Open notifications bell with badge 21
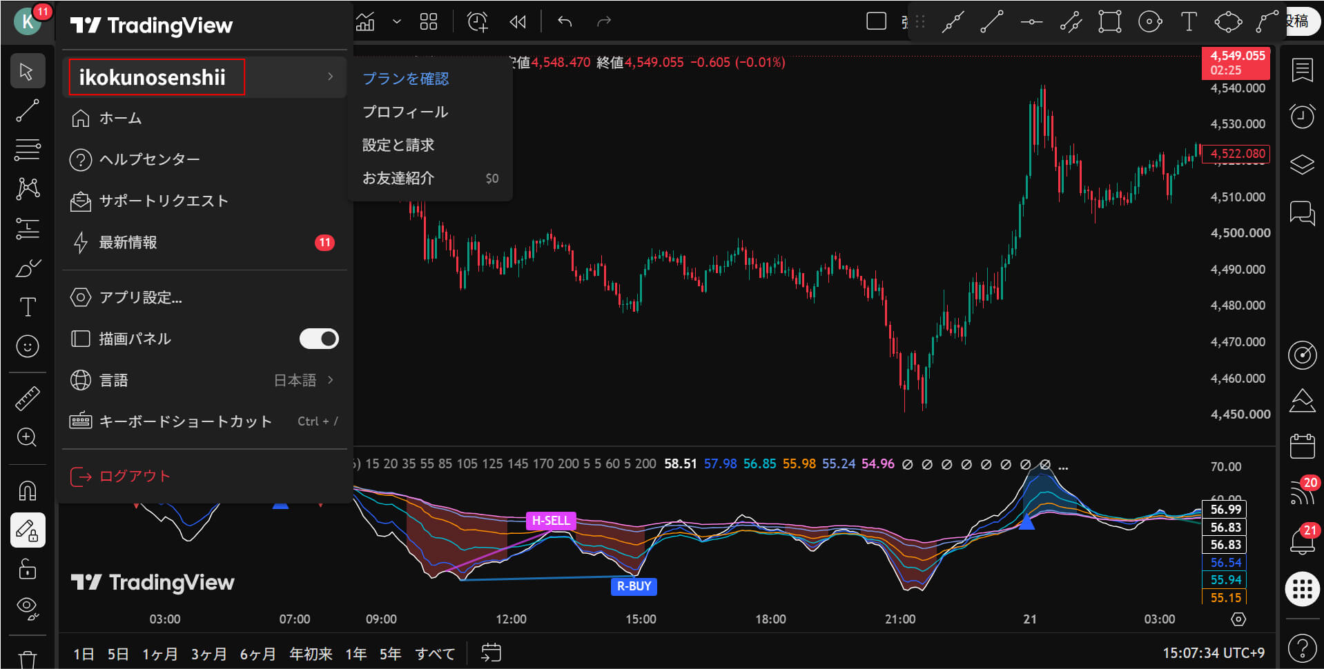This screenshot has height=669, width=1324. point(1302,540)
